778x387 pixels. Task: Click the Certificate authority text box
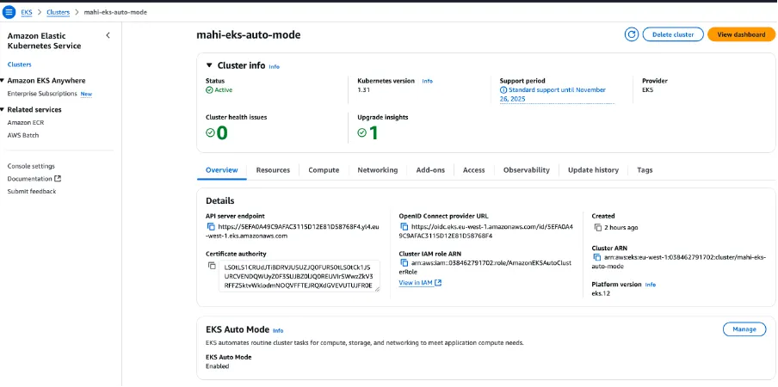pyautogui.click(x=299, y=276)
